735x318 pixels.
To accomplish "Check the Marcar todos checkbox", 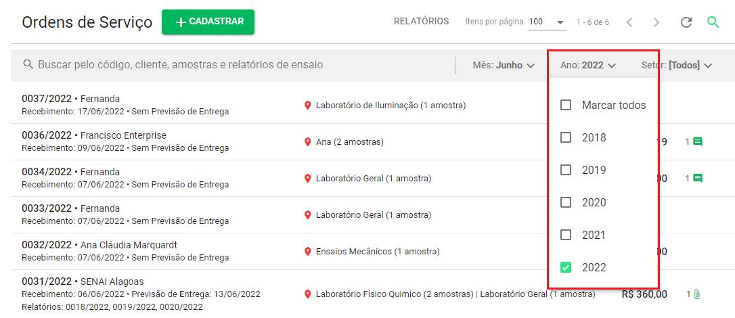I will pos(566,105).
